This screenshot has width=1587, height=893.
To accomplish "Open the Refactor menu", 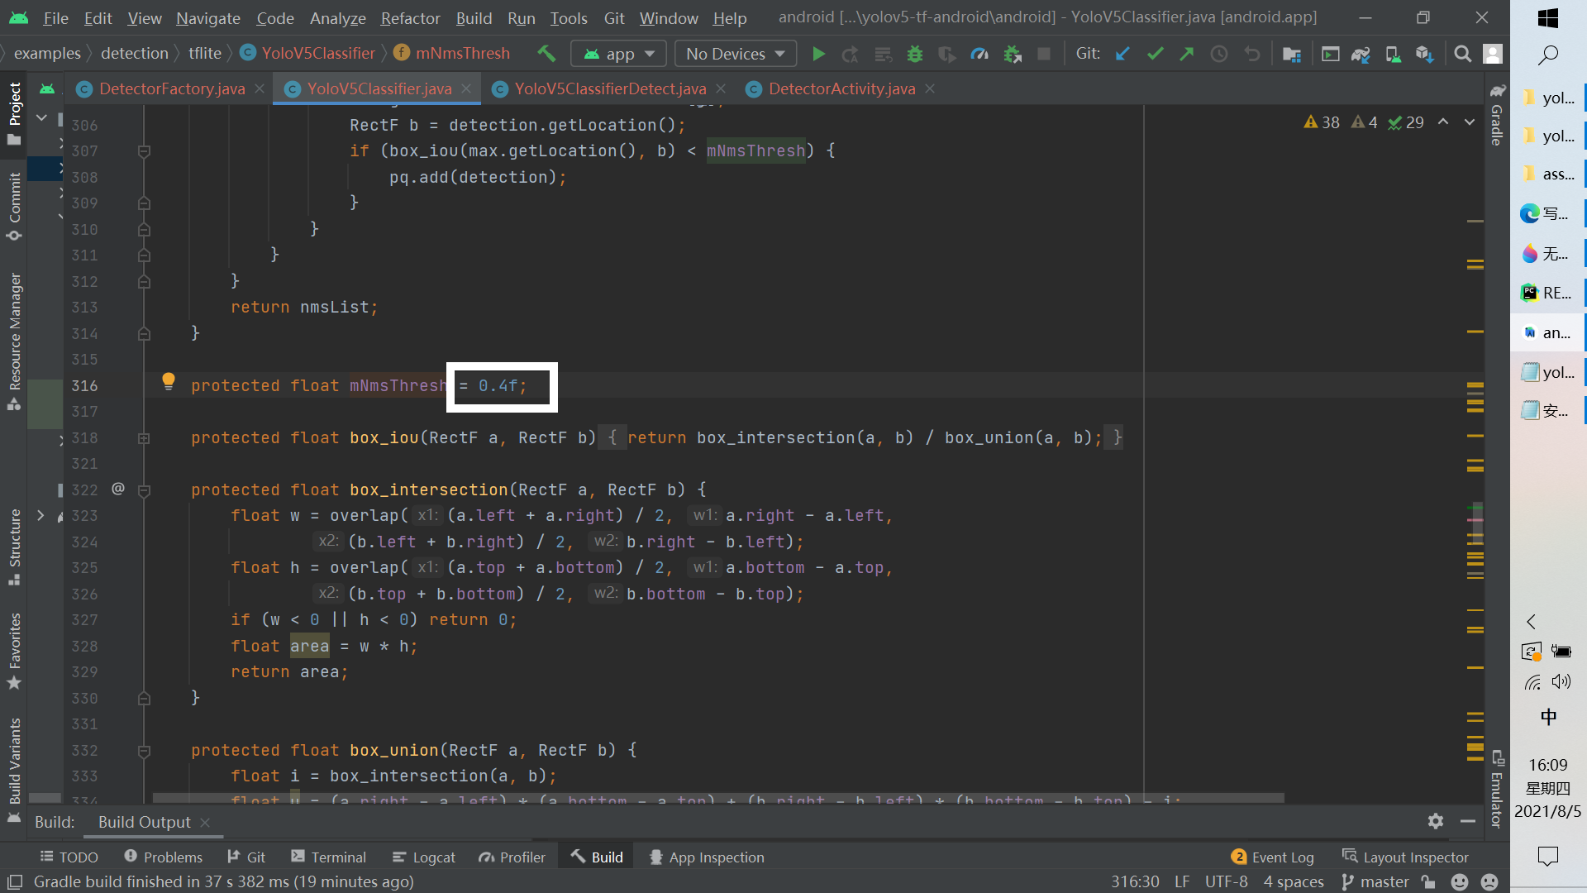I will click(410, 18).
